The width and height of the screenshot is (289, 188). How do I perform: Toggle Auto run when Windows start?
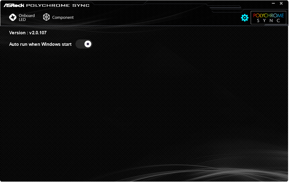tap(84, 44)
